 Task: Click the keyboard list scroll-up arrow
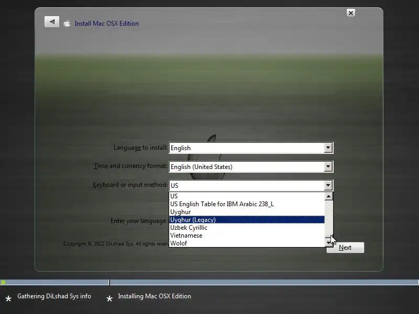click(x=329, y=196)
